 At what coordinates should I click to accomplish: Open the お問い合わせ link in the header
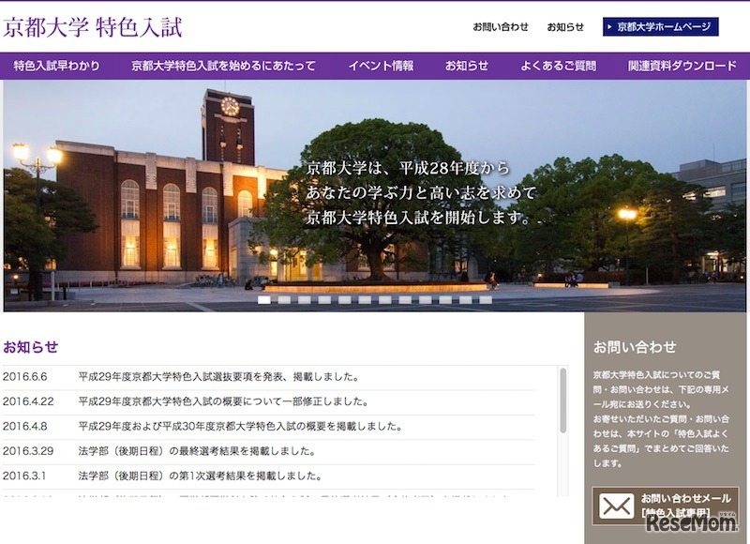(501, 27)
